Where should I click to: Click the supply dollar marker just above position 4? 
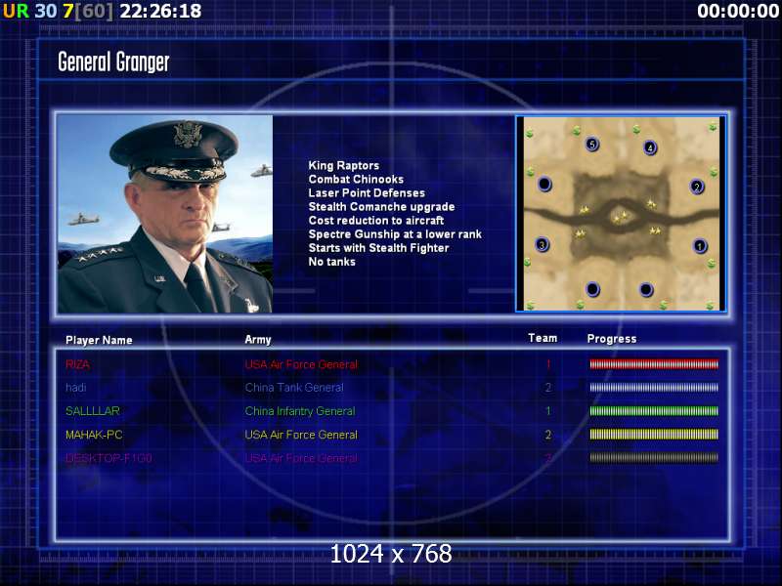(x=636, y=130)
